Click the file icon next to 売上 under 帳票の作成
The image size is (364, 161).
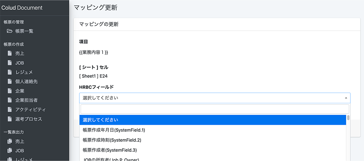[x=10, y=54]
